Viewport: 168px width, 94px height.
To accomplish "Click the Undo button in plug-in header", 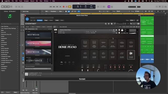I will (x=57, y=20).
